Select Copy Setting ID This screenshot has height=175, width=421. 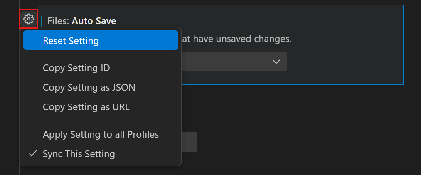point(76,68)
